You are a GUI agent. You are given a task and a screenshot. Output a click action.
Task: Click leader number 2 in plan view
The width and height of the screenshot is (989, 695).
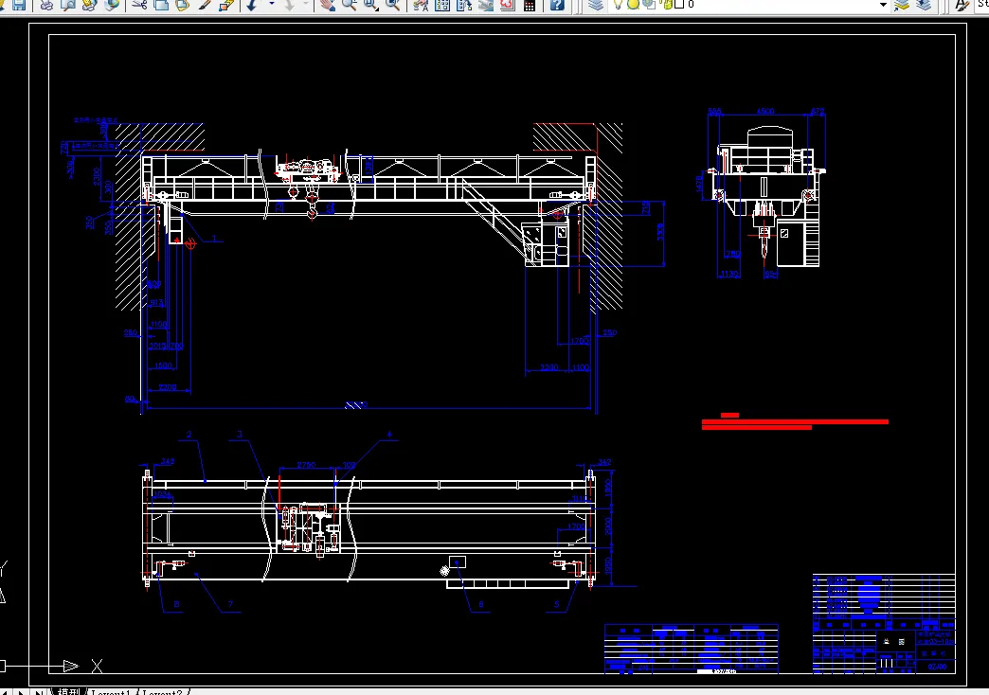[x=189, y=435]
